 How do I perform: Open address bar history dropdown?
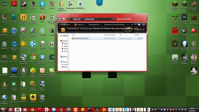[x=111, y=19]
